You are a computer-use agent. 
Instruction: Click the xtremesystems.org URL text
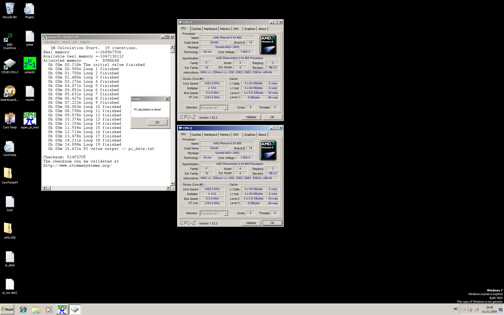[78, 165]
